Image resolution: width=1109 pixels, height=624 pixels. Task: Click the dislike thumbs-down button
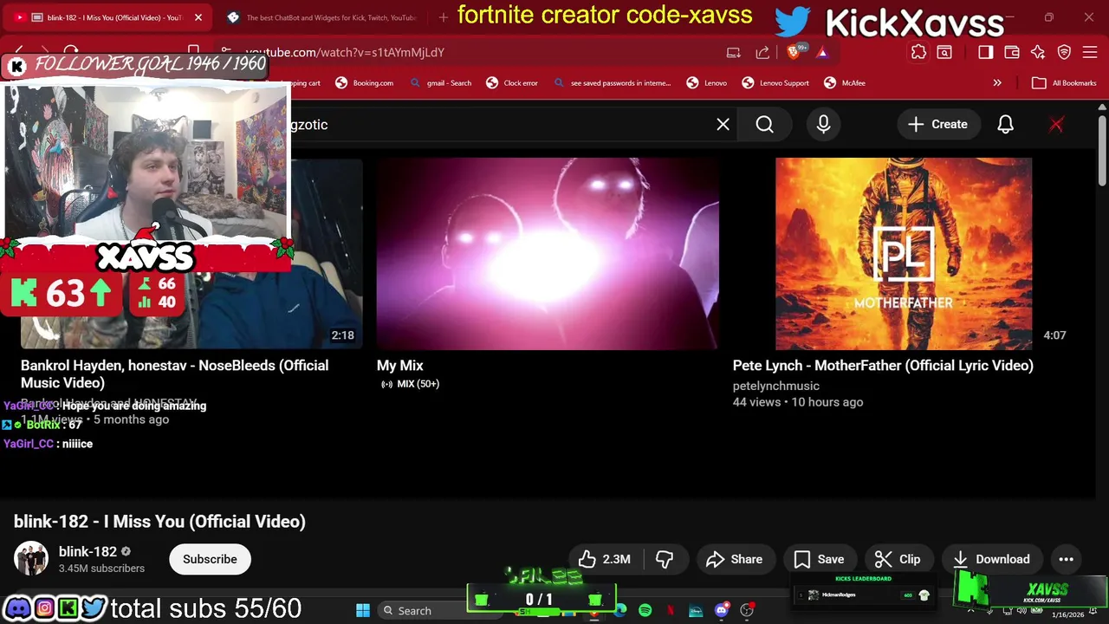coord(665,559)
